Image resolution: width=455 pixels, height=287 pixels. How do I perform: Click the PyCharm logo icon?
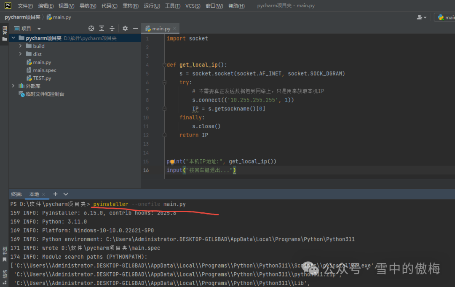[x=8, y=5]
